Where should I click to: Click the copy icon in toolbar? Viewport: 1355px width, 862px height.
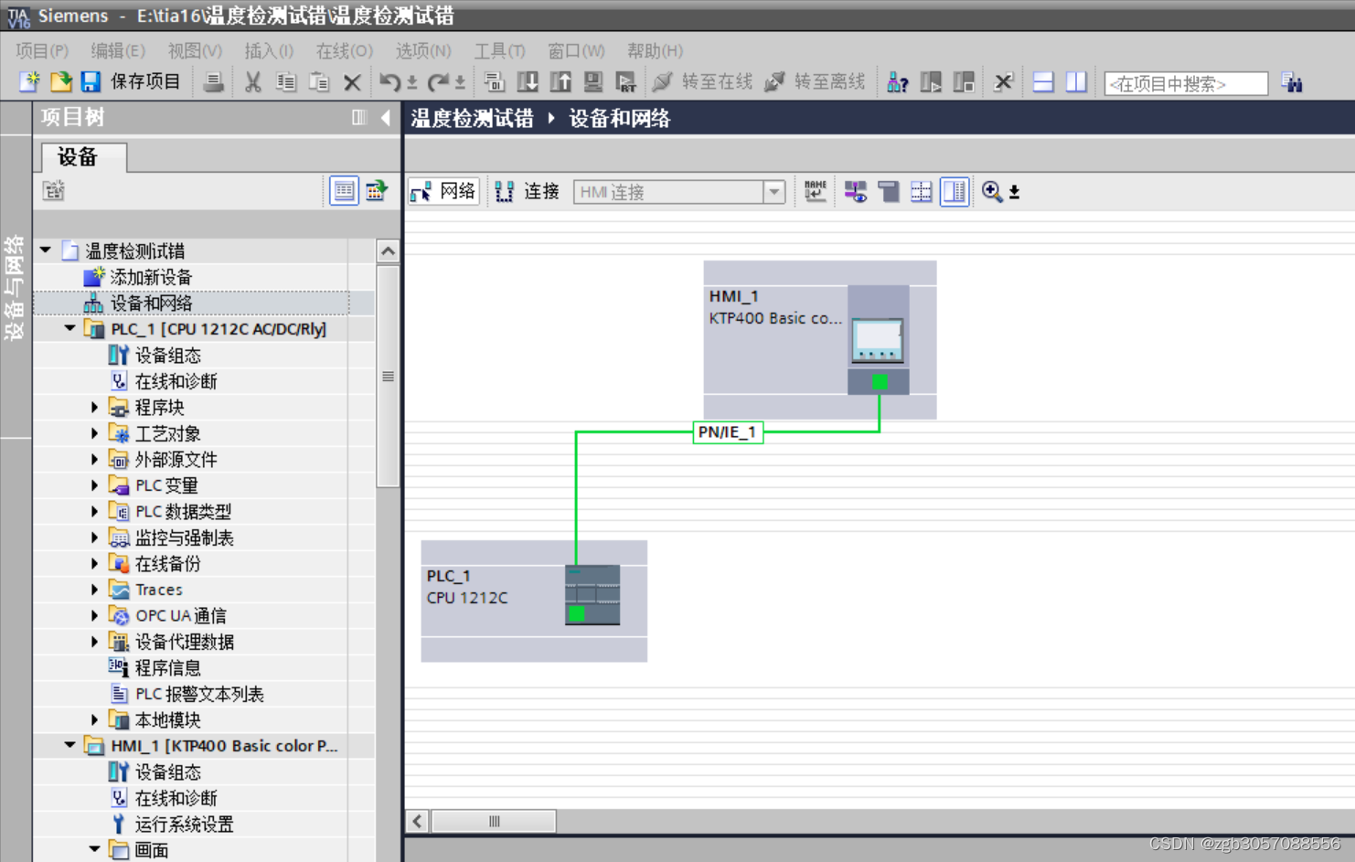tap(286, 82)
